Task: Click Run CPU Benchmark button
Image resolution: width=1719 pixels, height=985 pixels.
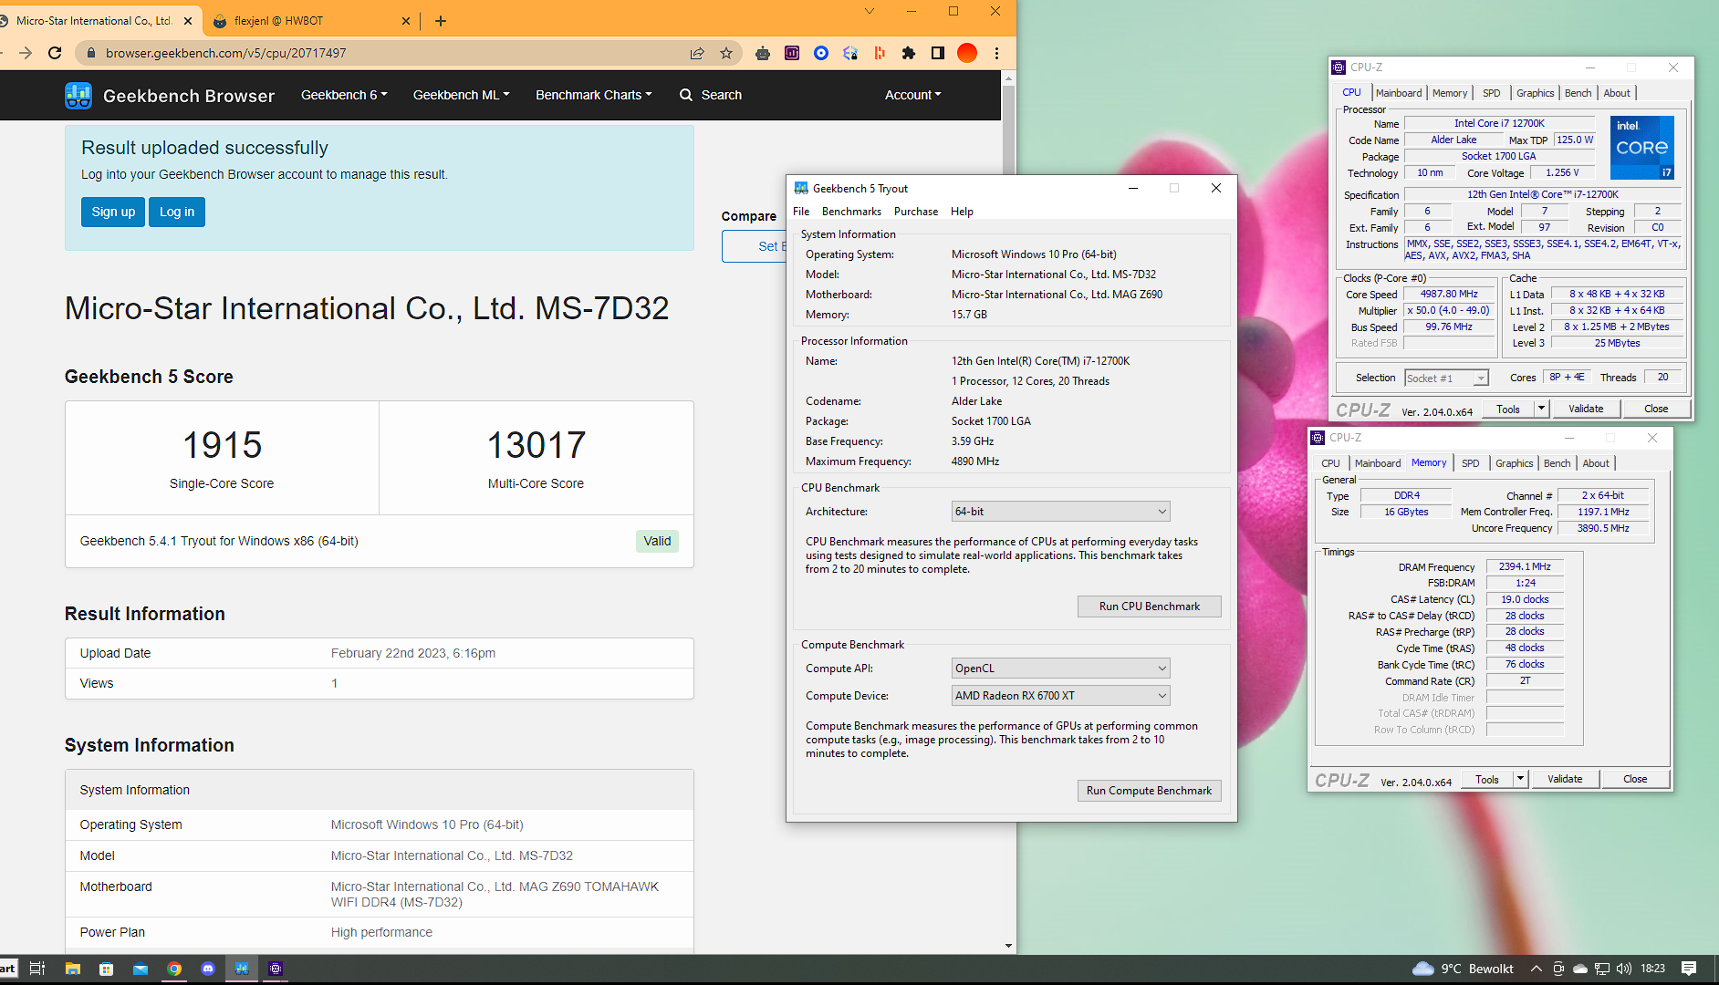Action: [1149, 607]
